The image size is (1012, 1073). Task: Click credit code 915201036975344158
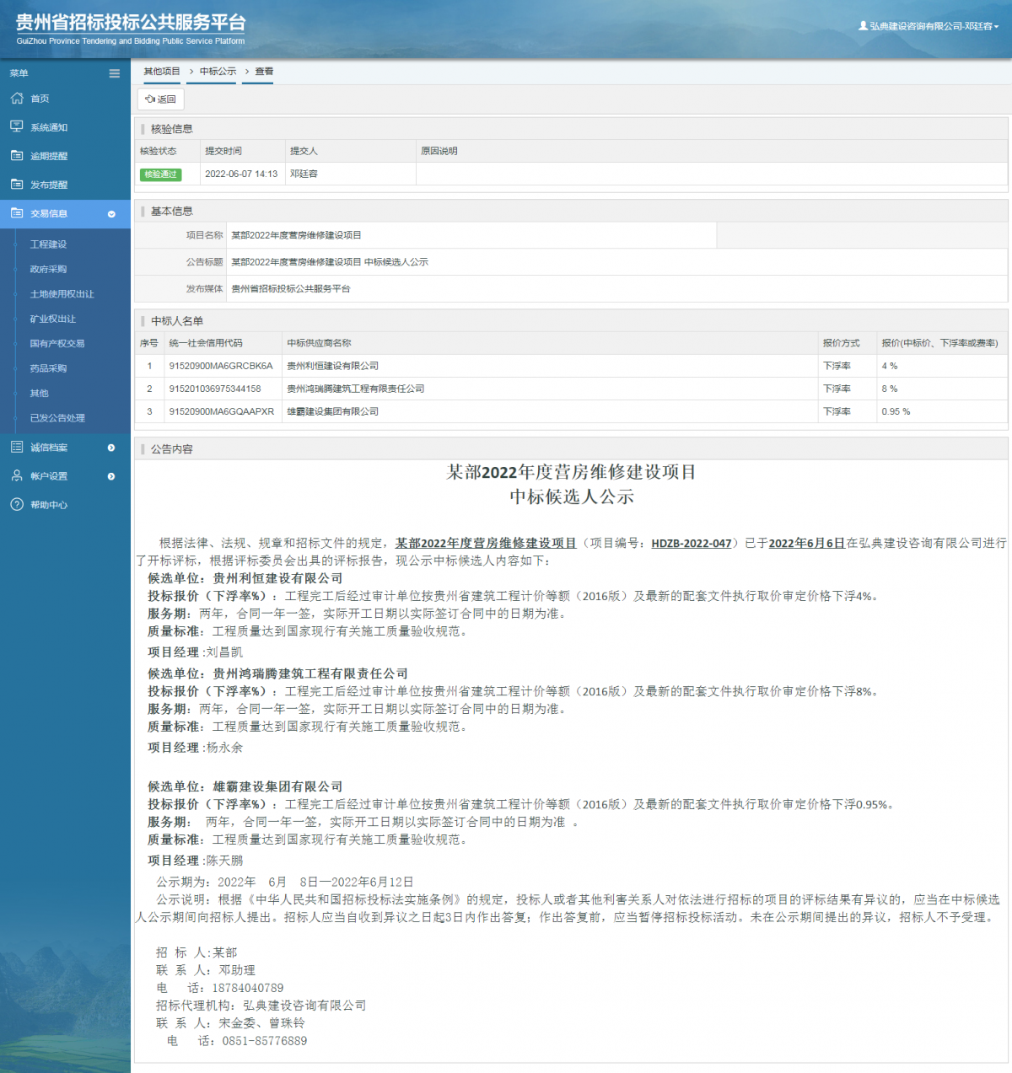(x=215, y=389)
